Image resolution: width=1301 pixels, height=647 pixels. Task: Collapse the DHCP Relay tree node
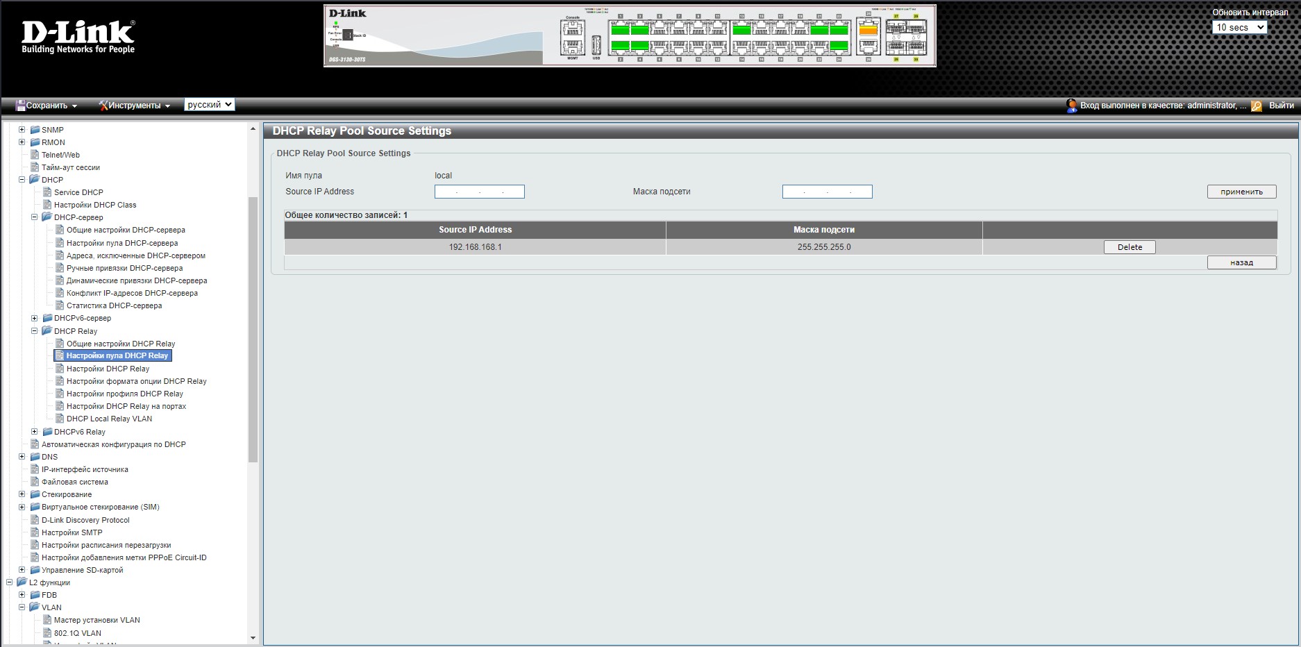pos(35,331)
